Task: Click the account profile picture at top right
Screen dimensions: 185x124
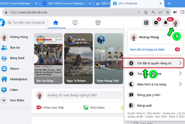Action: (x=175, y=23)
